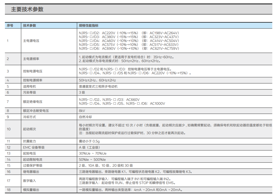Image resolution: width=276 pixels, height=195 pixels.
Task: Click the 主电源频率 row label
Action: coord(31,59)
